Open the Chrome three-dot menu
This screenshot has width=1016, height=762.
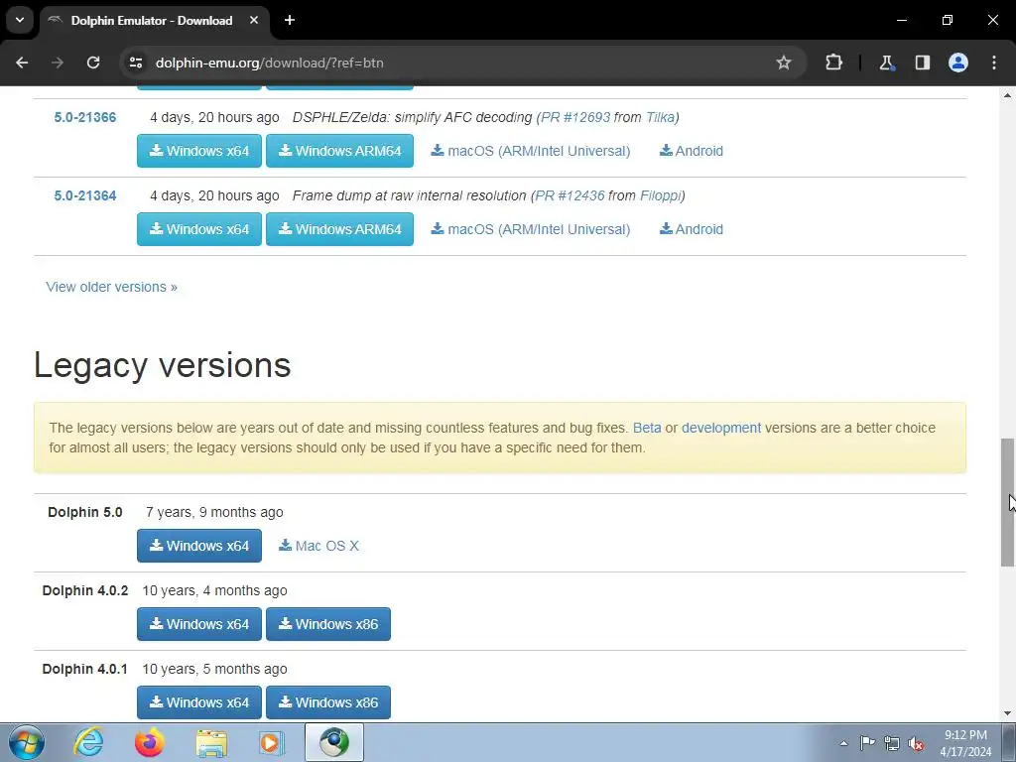point(994,63)
